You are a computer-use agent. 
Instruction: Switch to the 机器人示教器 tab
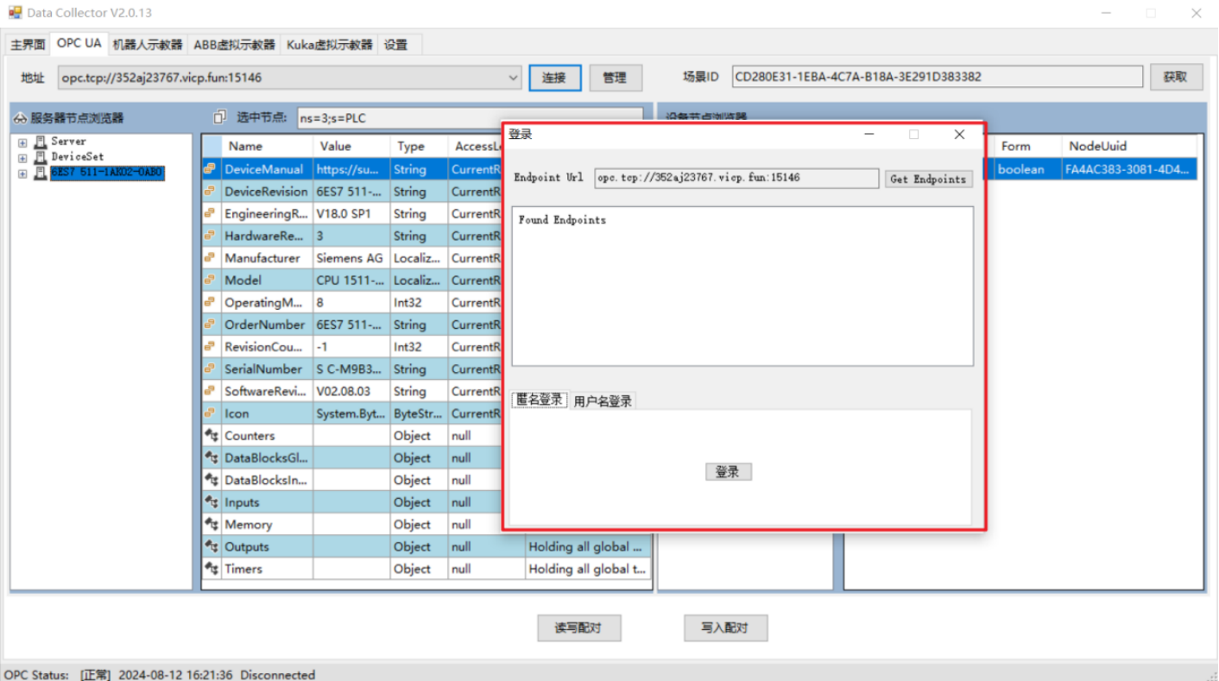click(x=148, y=44)
